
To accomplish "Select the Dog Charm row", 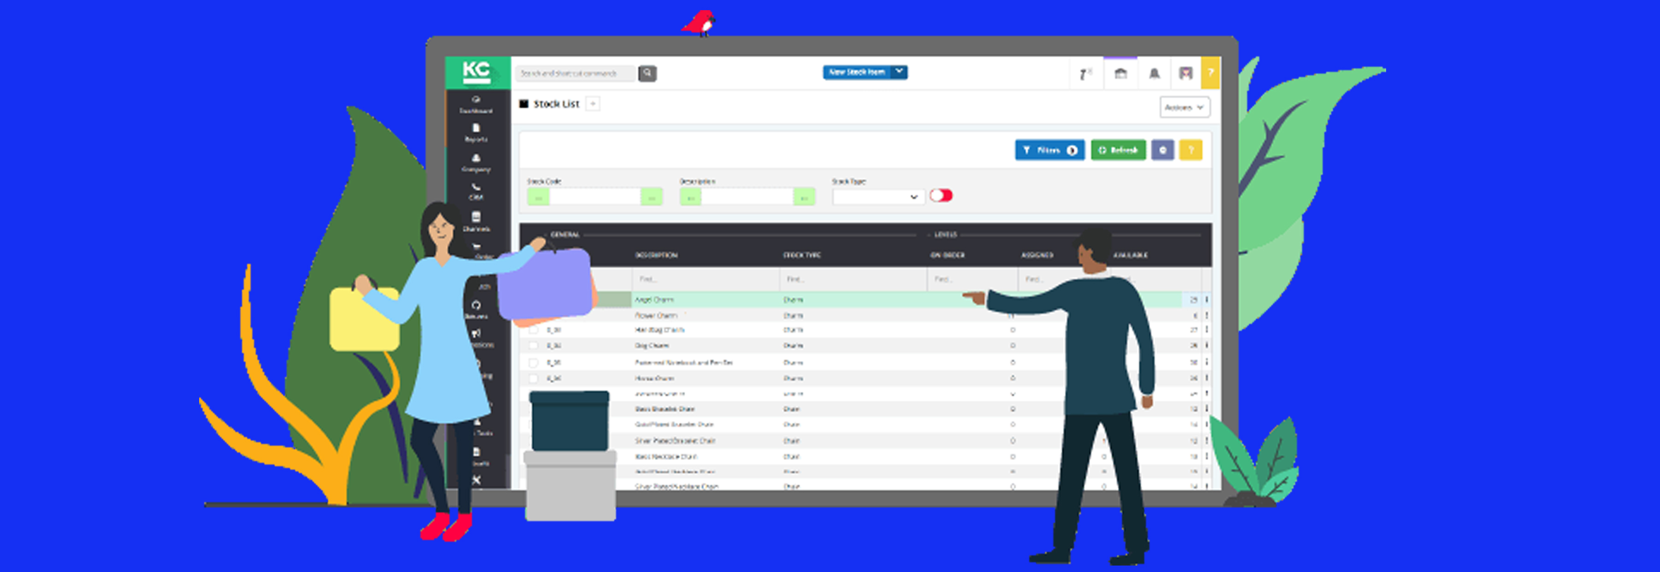I will 865,345.
